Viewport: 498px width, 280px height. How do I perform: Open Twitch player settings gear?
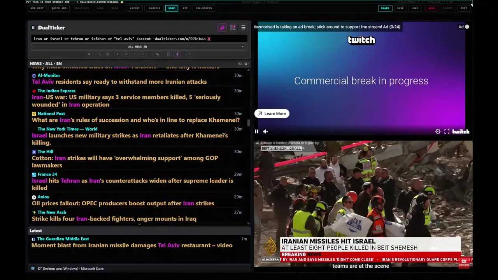[x=438, y=131]
